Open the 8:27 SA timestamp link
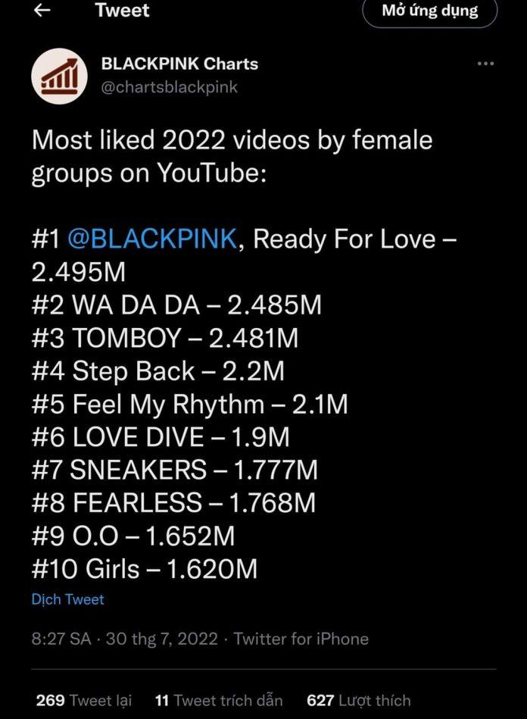Screen dimensions: 527x719 [x=61, y=639]
